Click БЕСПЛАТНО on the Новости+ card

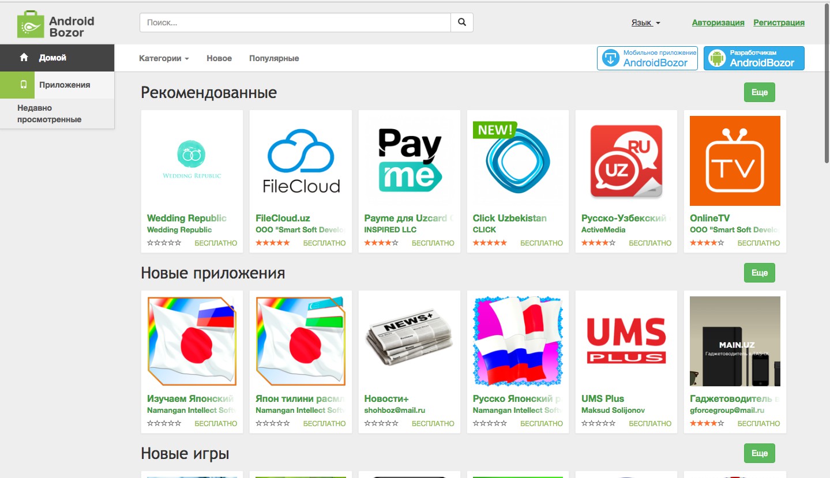point(433,423)
